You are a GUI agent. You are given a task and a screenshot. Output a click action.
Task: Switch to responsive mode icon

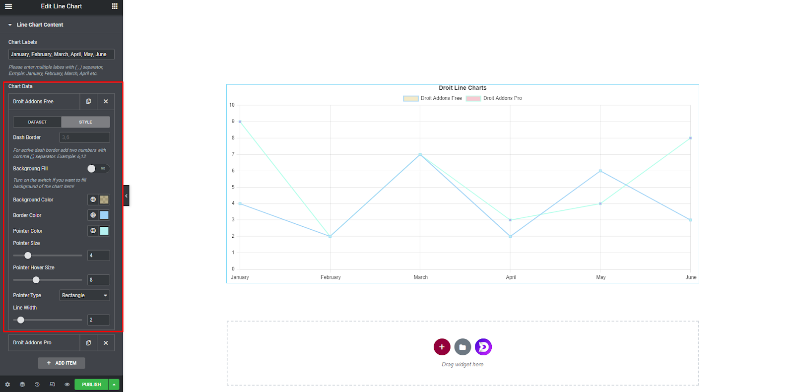point(52,385)
